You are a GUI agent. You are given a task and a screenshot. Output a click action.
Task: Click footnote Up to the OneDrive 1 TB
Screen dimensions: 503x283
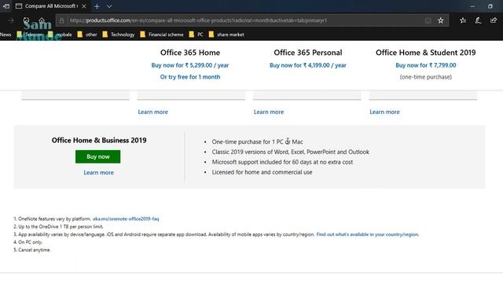(x=58, y=226)
